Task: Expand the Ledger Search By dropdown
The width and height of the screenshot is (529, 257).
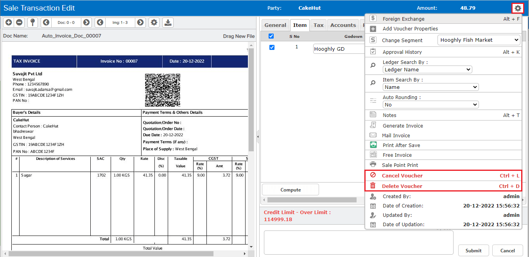Action: coord(427,69)
